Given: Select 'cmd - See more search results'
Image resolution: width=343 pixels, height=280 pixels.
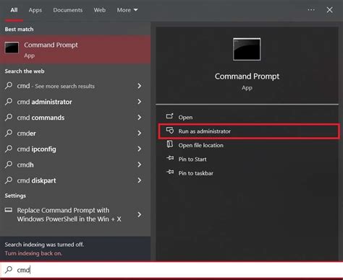Looking at the screenshot, I should 75,86.
